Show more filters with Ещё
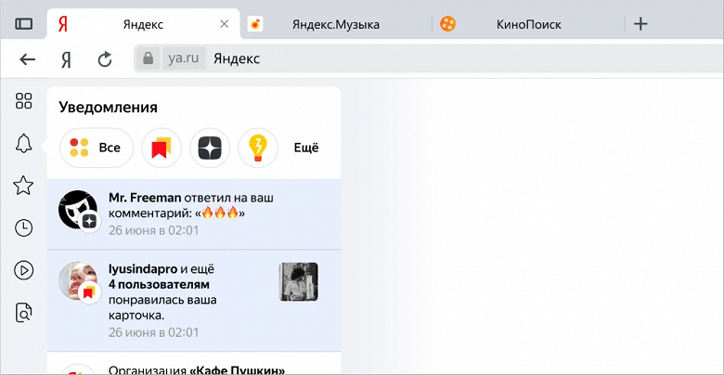Screen dimensions: 724x375 coord(306,148)
